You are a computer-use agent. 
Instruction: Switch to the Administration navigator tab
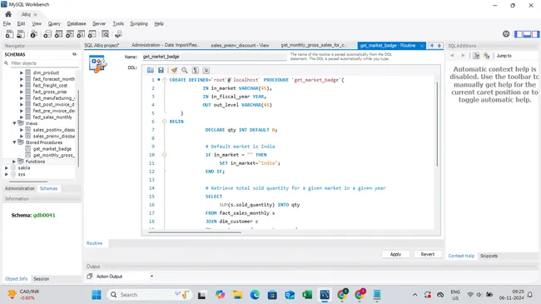(20, 188)
